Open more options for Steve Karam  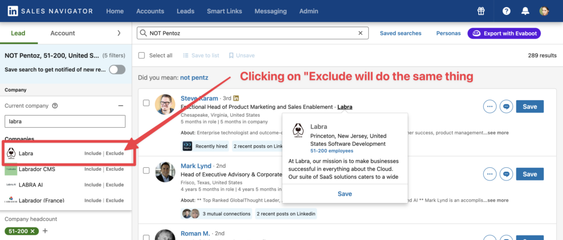(x=489, y=107)
